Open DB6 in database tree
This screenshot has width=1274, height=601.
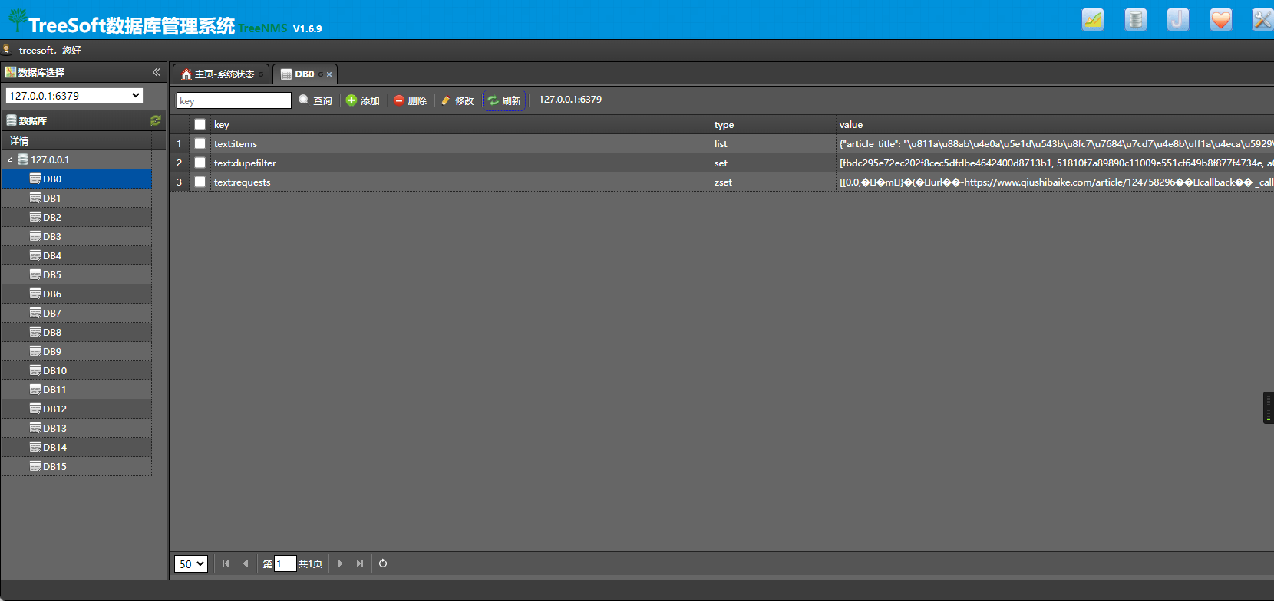click(76, 294)
